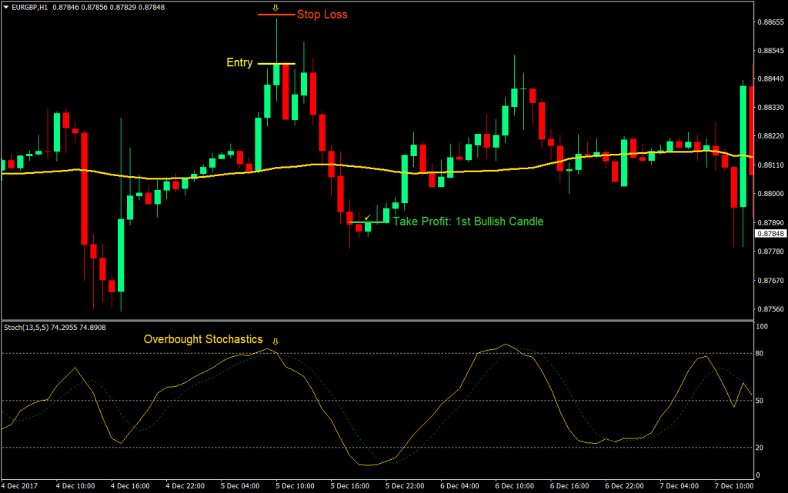Click the Stop Loss annotation text
Image resolution: width=788 pixels, height=493 pixels.
pyautogui.click(x=322, y=15)
